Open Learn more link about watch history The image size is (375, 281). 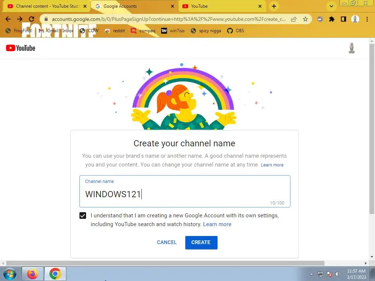(217, 224)
